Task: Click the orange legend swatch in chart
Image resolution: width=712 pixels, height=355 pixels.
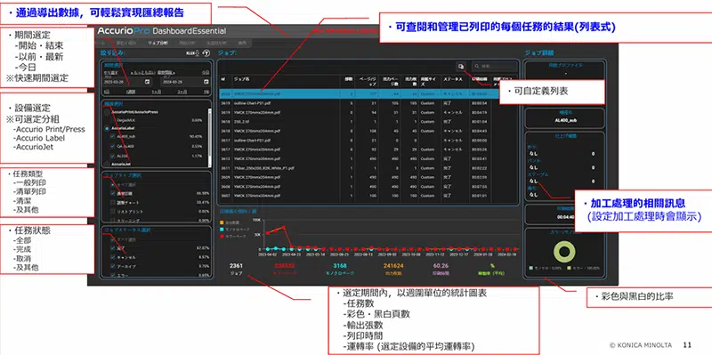Action: click(x=222, y=222)
